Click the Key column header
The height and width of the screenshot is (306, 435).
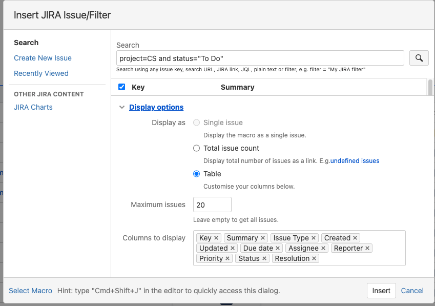(x=138, y=87)
